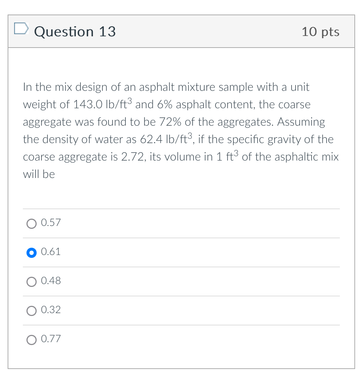
Task: Click the 10 pts label
Action: [321, 32]
